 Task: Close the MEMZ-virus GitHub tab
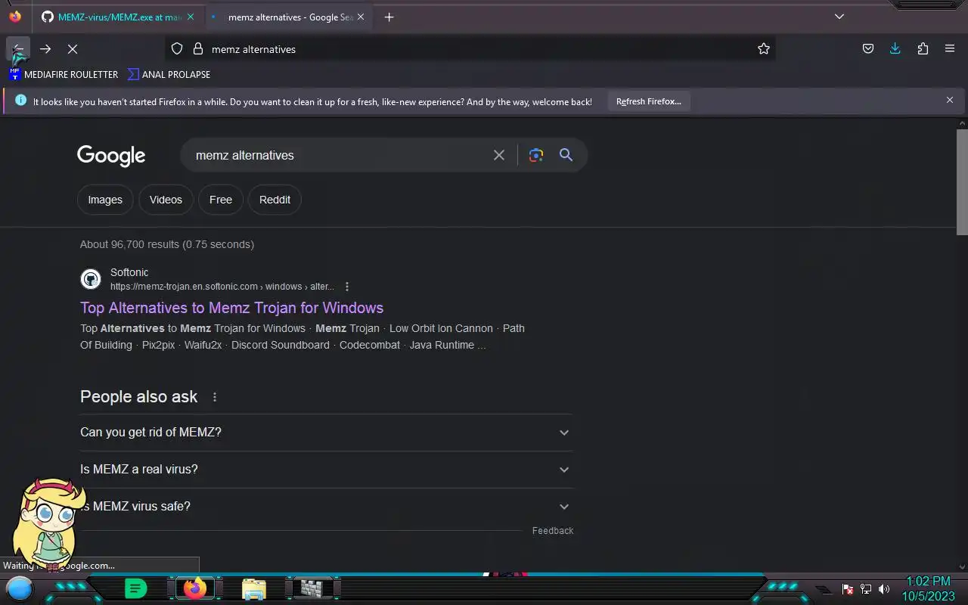191,17
